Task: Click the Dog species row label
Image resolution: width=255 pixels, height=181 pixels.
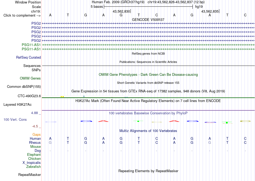Action: [x=38, y=150]
